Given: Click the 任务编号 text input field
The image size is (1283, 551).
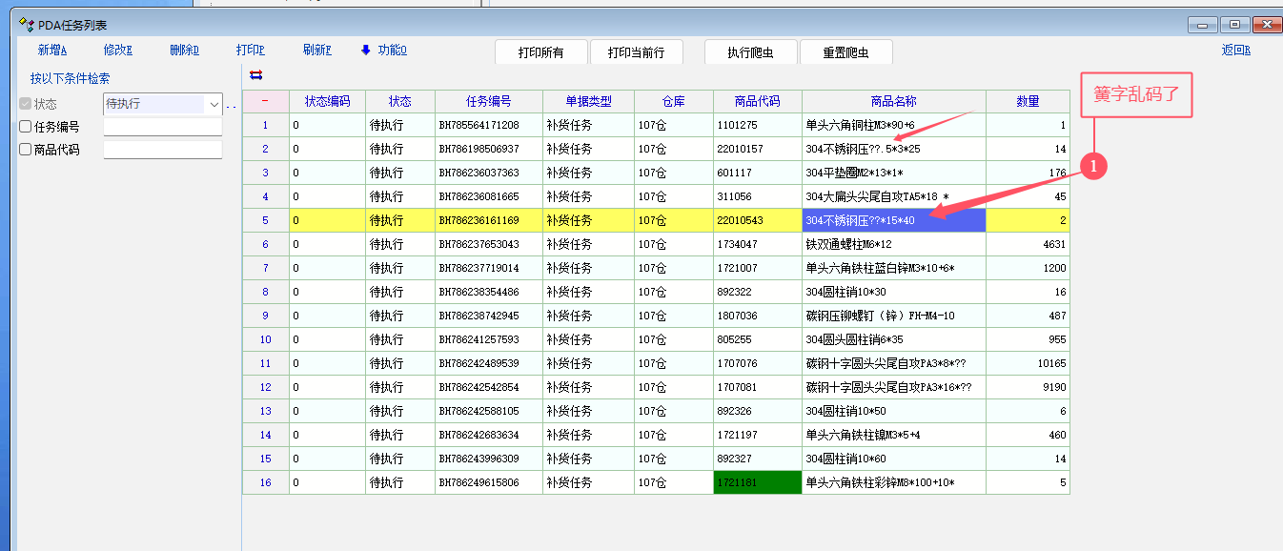Looking at the screenshot, I should tap(162, 127).
